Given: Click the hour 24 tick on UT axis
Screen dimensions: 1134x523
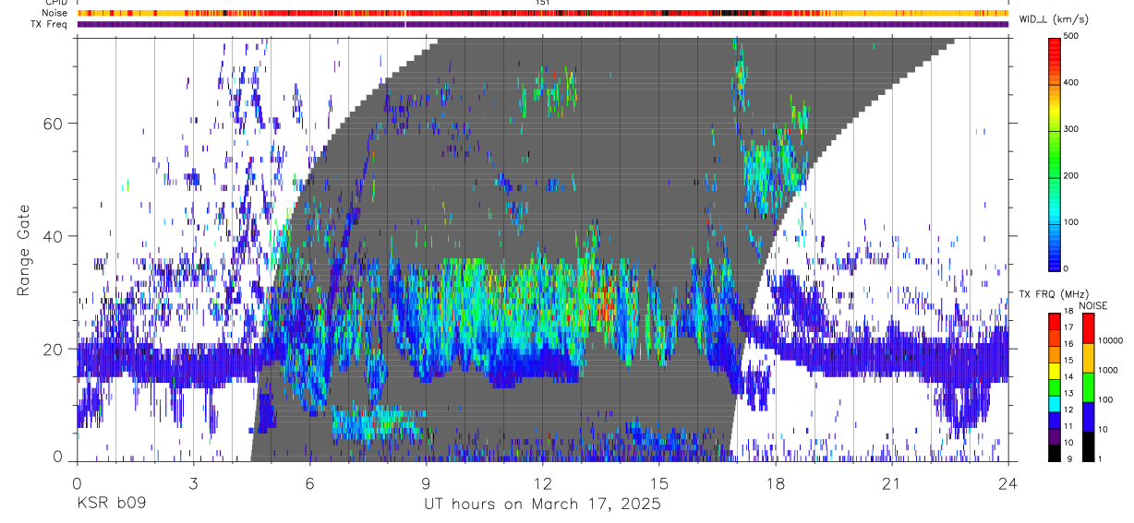Looking at the screenshot, I should [1008, 483].
